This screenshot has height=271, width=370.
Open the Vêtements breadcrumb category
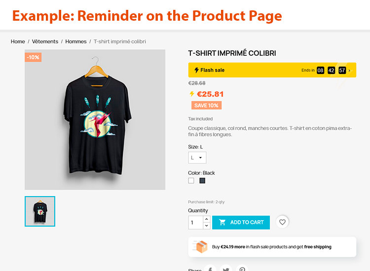tap(45, 42)
